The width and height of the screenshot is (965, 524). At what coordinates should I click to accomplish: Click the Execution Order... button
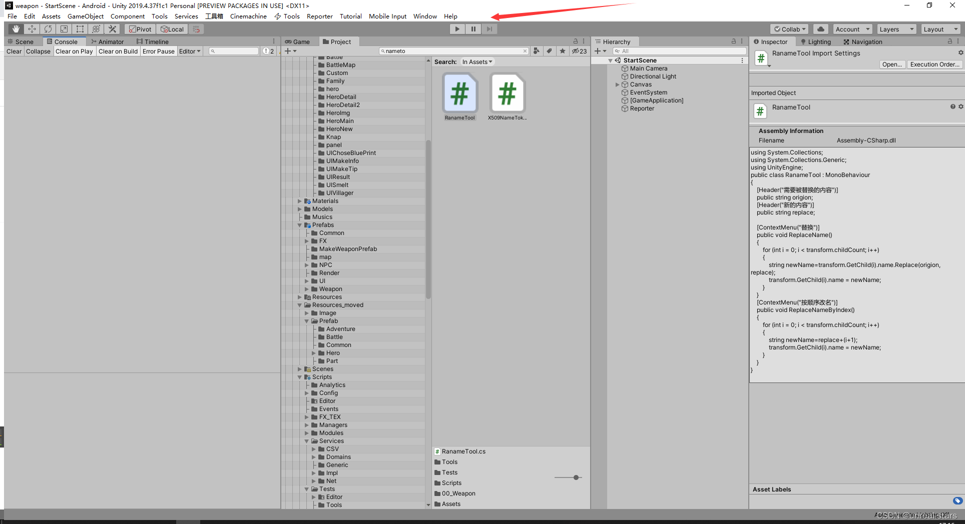[935, 64]
